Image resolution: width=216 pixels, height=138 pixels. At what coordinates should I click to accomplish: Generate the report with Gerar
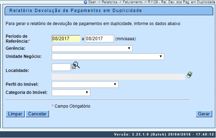point(204,114)
